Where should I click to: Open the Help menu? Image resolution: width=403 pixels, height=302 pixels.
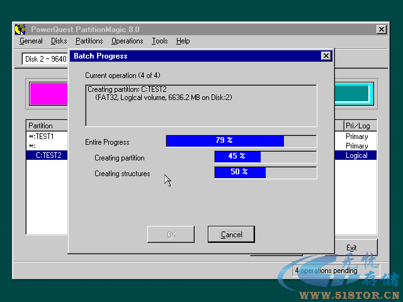point(183,41)
